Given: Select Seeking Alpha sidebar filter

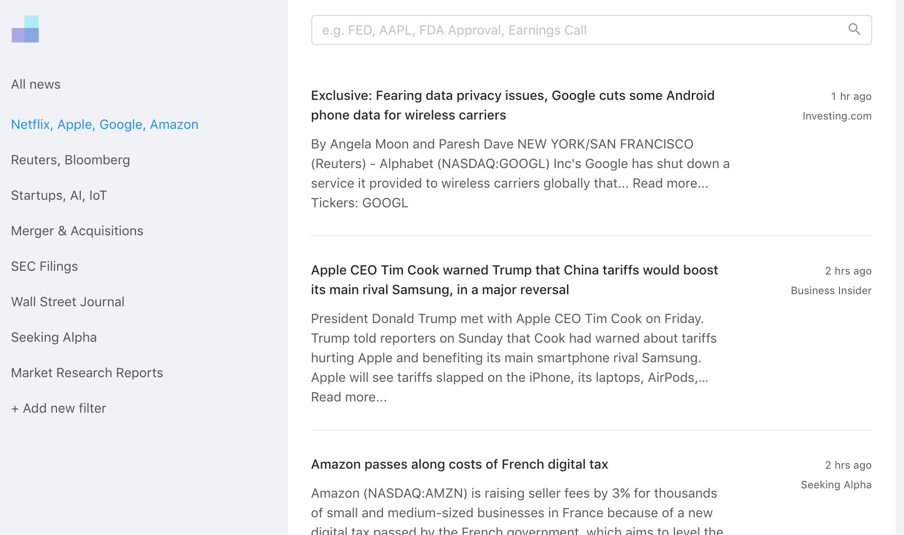Looking at the screenshot, I should [54, 338].
